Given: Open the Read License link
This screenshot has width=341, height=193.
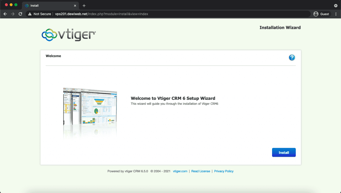Looking at the screenshot, I should point(200,171).
